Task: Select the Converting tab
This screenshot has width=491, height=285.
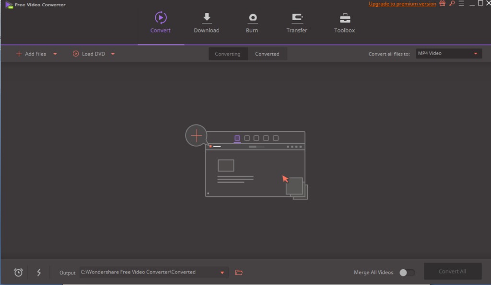Action: click(x=228, y=54)
